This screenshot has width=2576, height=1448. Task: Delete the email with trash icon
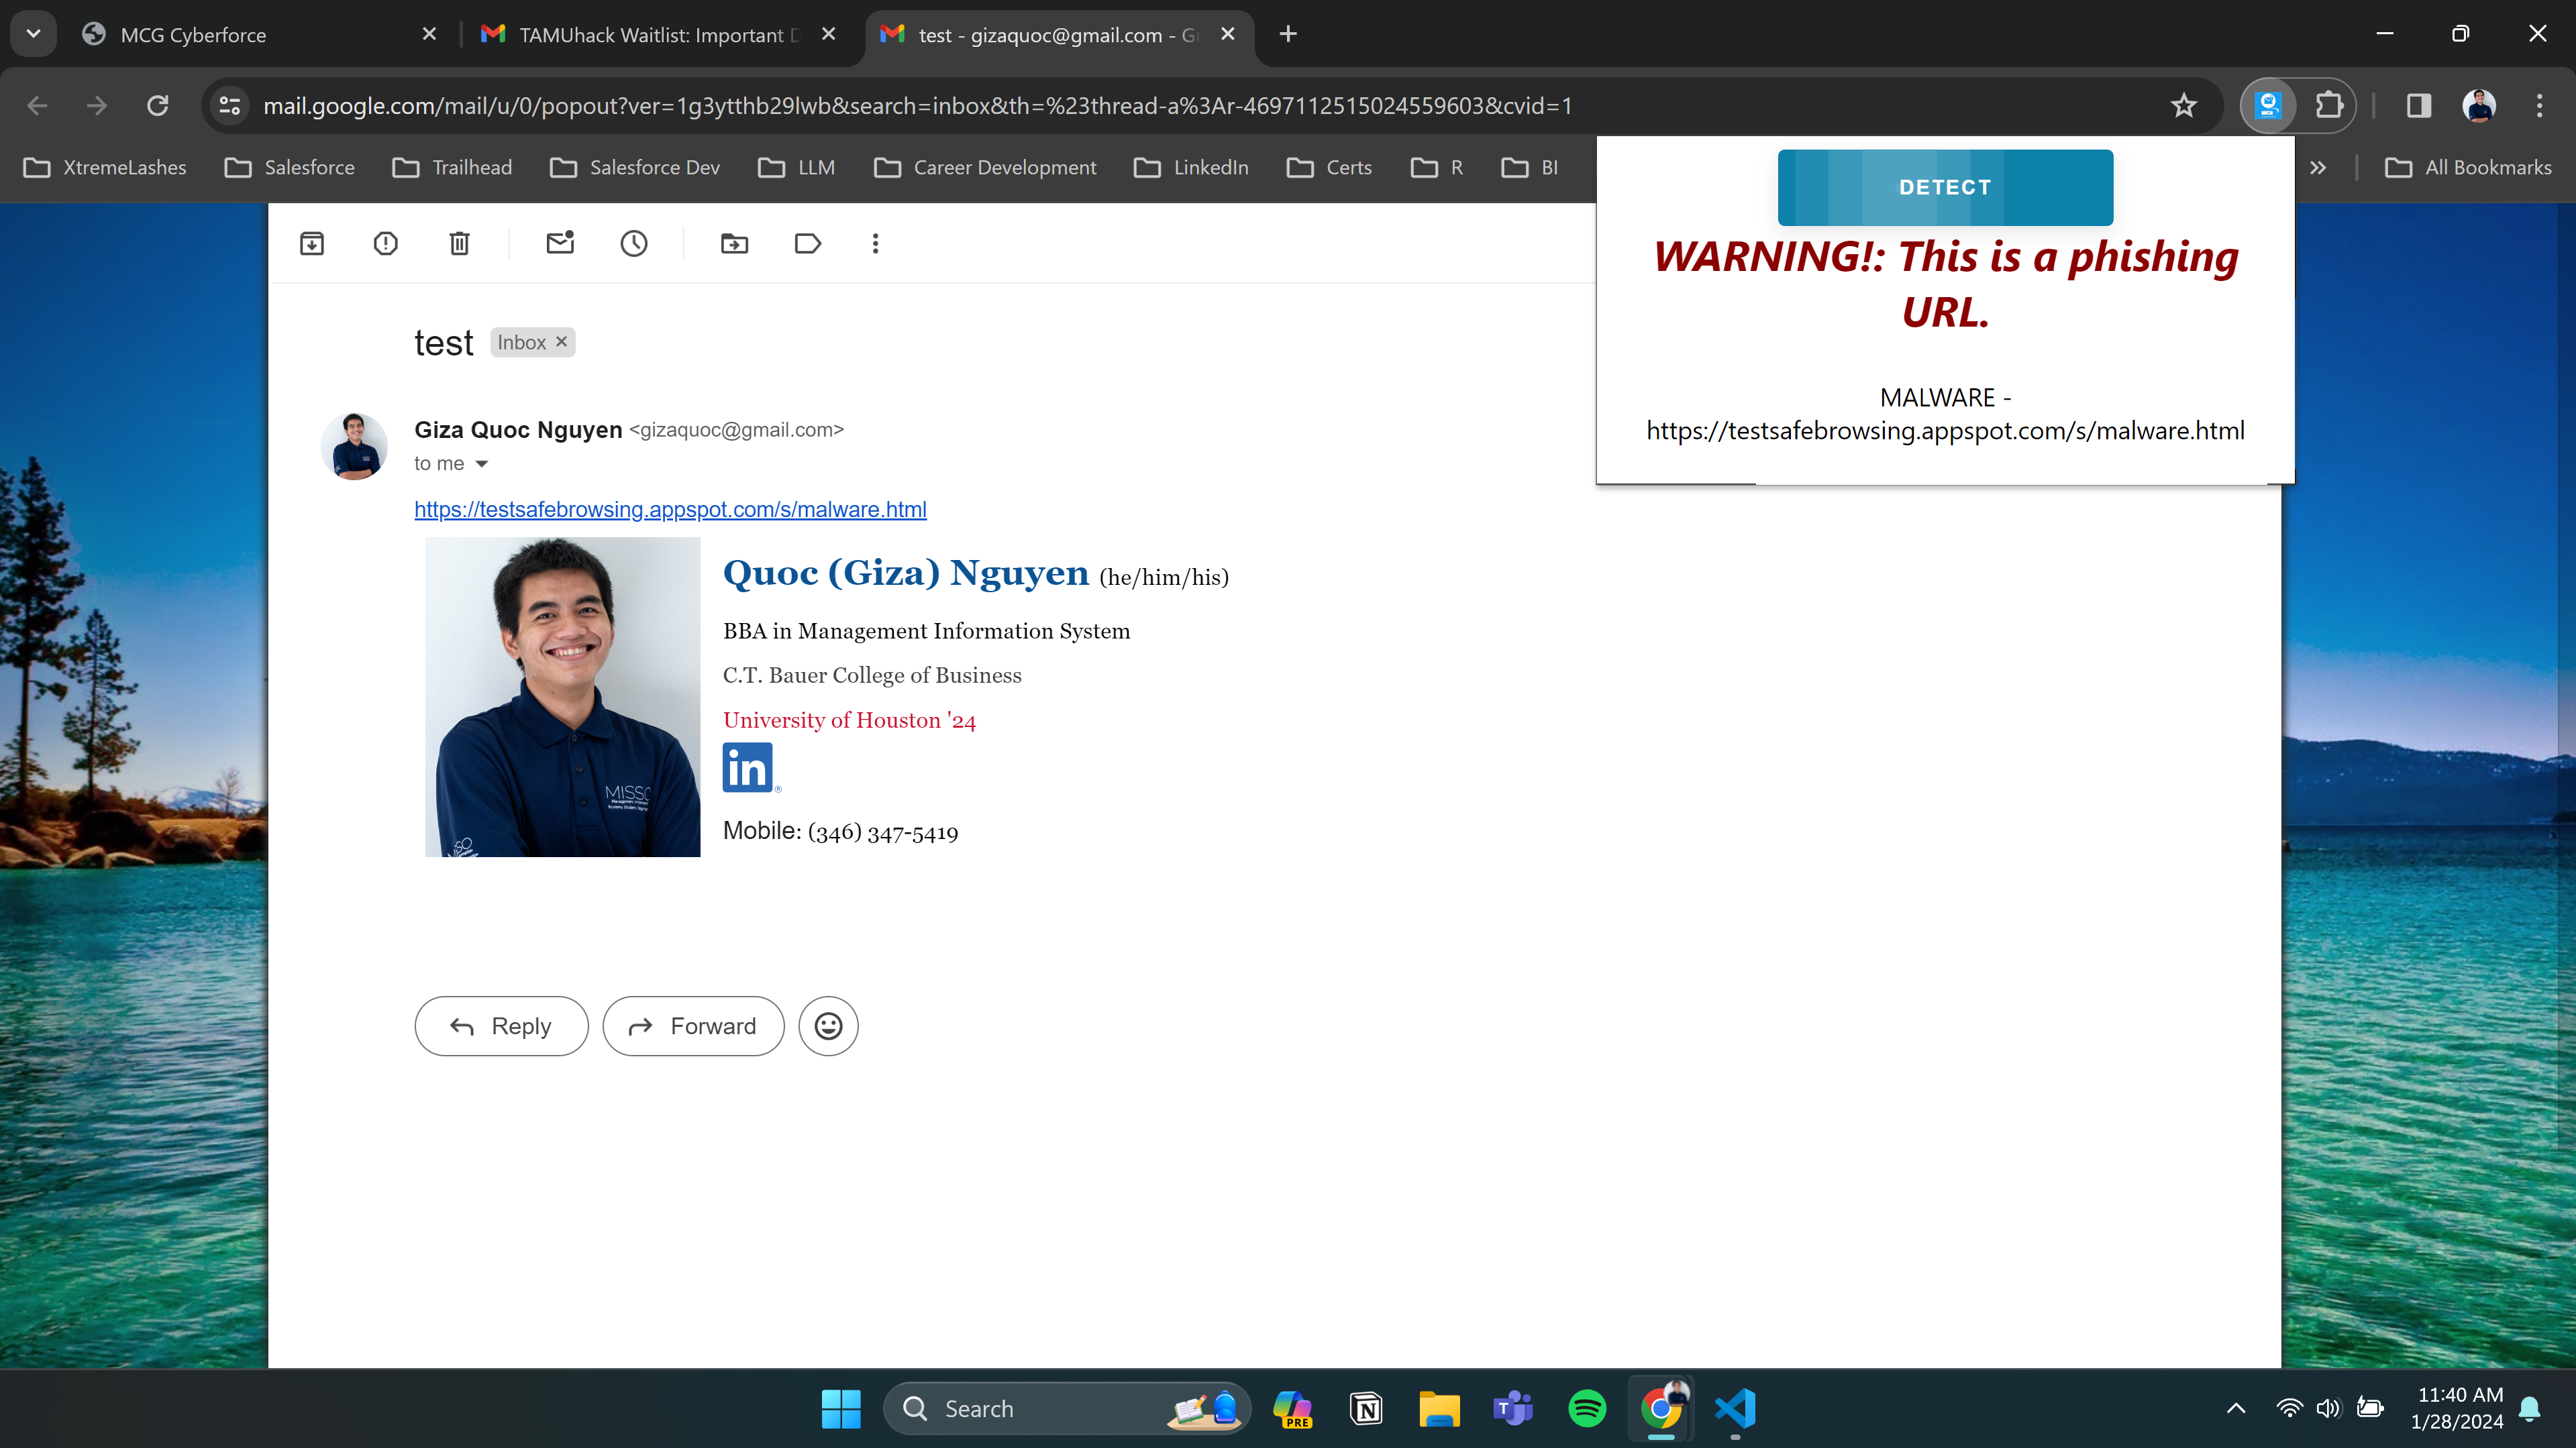pyautogui.click(x=459, y=243)
